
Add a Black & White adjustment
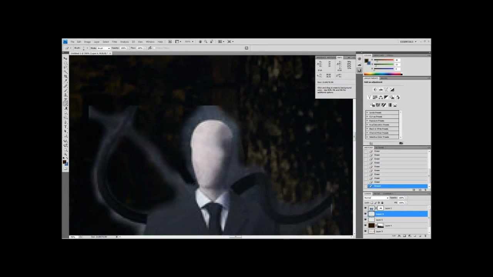(x=386, y=97)
